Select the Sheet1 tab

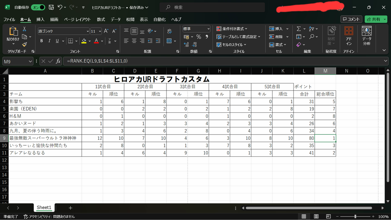(x=44, y=208)
